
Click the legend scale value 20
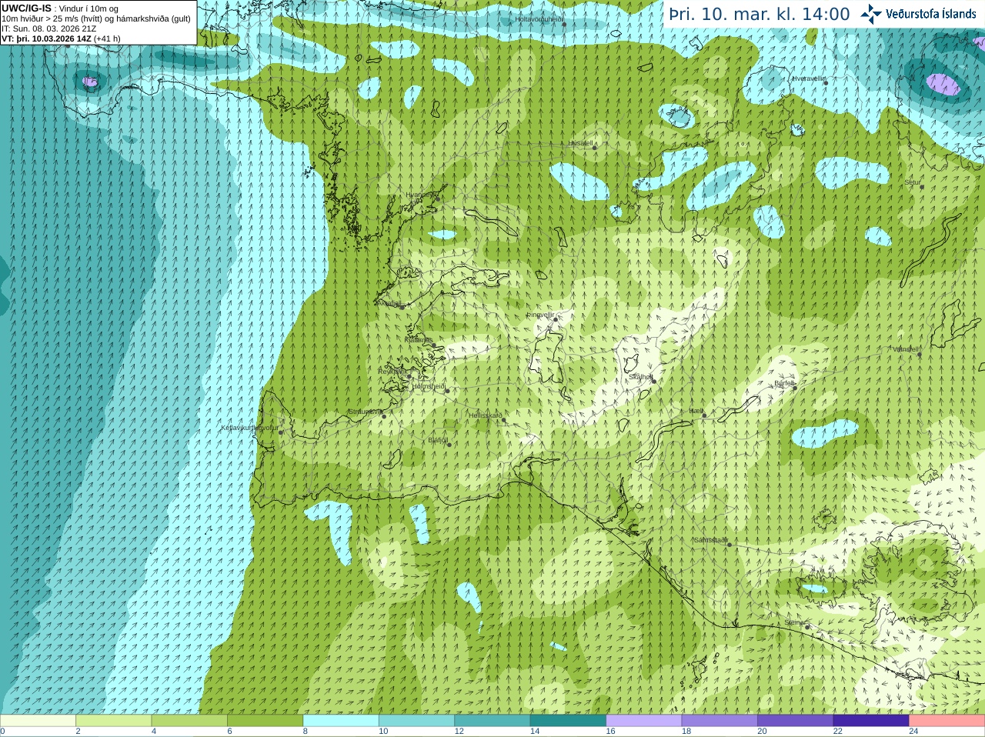pos(763,732)
